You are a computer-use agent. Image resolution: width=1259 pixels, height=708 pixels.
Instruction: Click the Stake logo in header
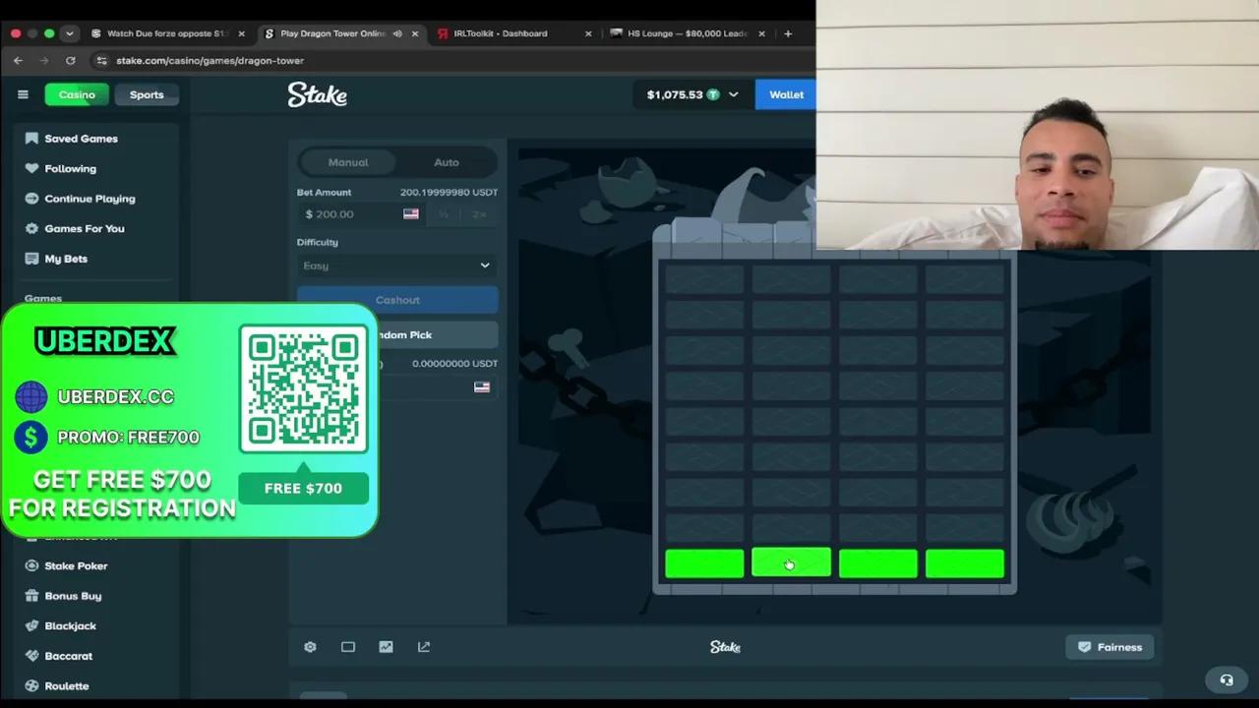[x=317, y=94]
